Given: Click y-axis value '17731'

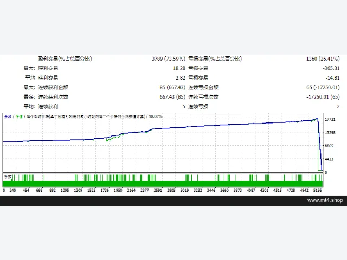Looking at the screenshot, I should pos(330,119).
